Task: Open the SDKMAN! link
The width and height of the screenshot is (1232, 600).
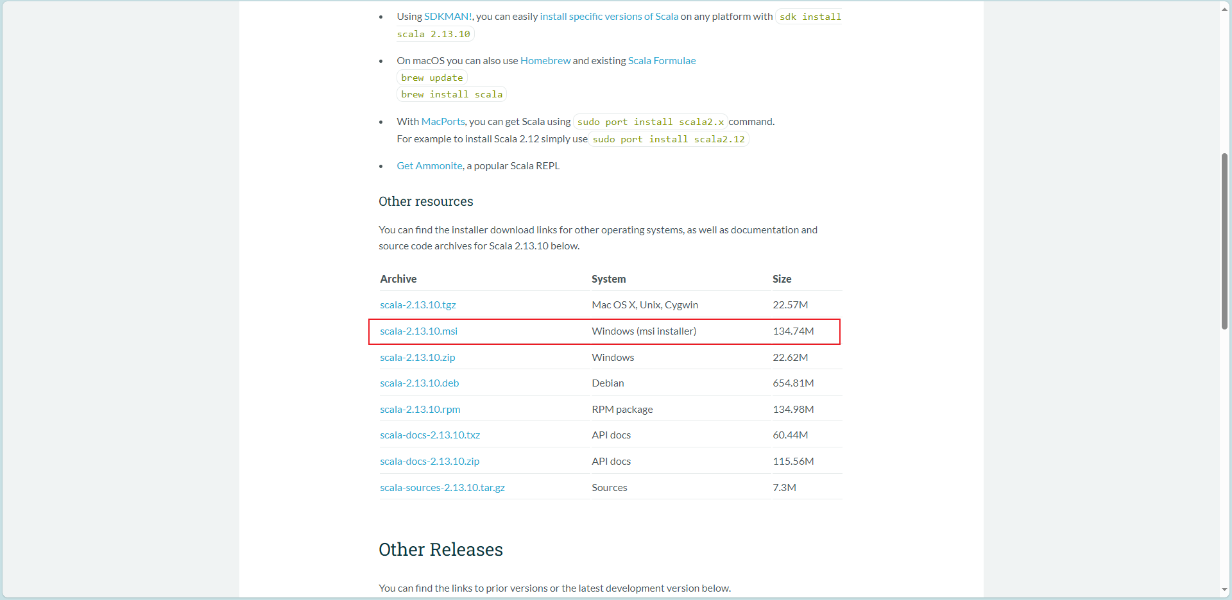Action: pos(448,17)
